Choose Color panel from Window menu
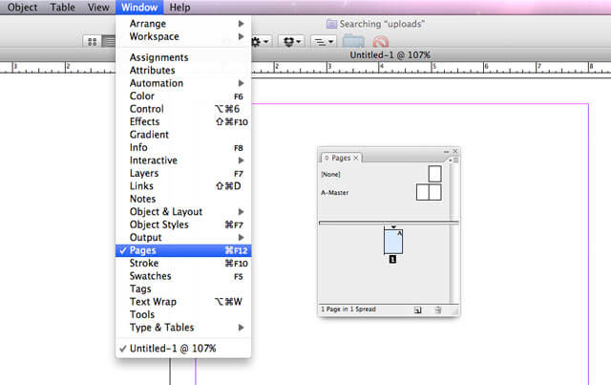611x385 pixels. [x=183, y=96]
